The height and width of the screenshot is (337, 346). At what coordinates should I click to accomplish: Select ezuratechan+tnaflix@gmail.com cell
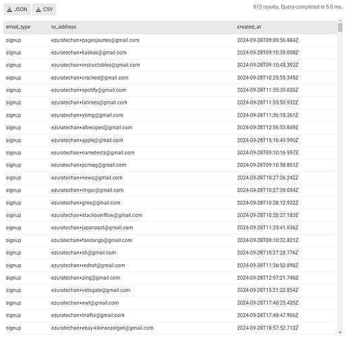pos(88,315)
